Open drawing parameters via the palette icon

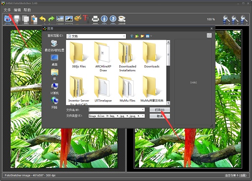[78, 19]
